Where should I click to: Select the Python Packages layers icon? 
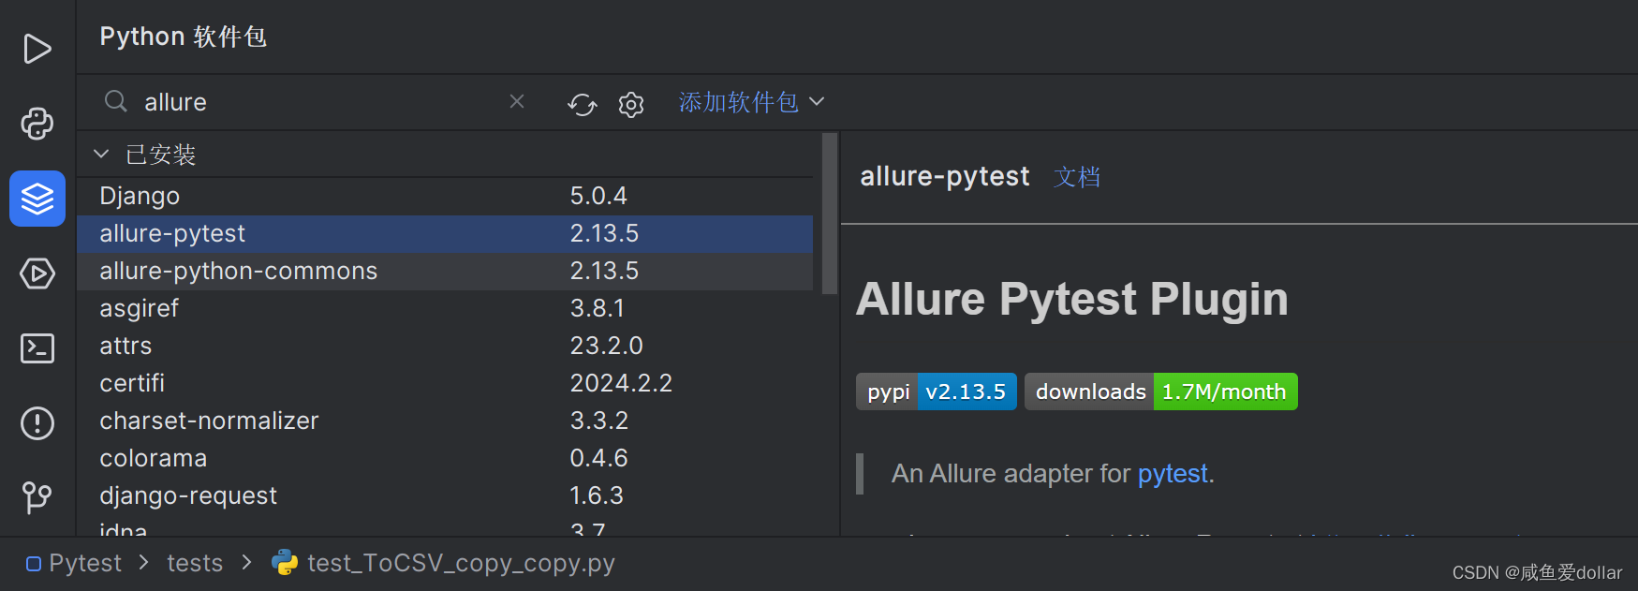37,199
